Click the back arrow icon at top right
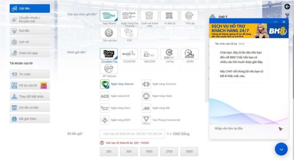 coord(287,7)
